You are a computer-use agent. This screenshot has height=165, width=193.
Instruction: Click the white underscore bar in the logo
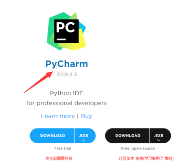pos(61,39)
